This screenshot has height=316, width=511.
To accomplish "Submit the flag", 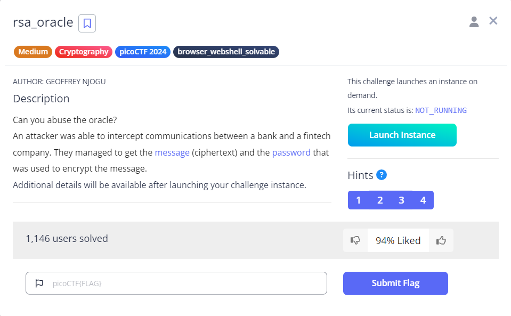I will tap(395, 283).
